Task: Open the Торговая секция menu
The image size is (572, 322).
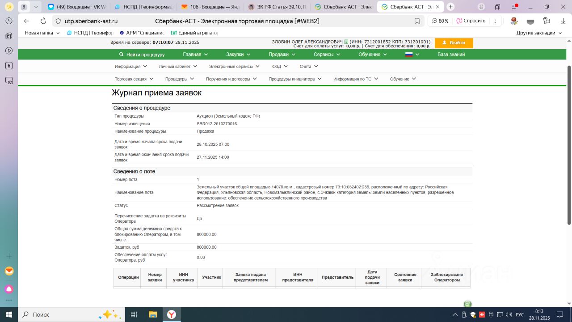Action: point(134,79)
